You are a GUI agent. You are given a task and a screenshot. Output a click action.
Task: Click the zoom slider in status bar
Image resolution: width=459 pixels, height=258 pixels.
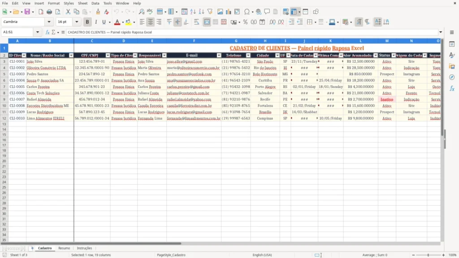(428, 255)
